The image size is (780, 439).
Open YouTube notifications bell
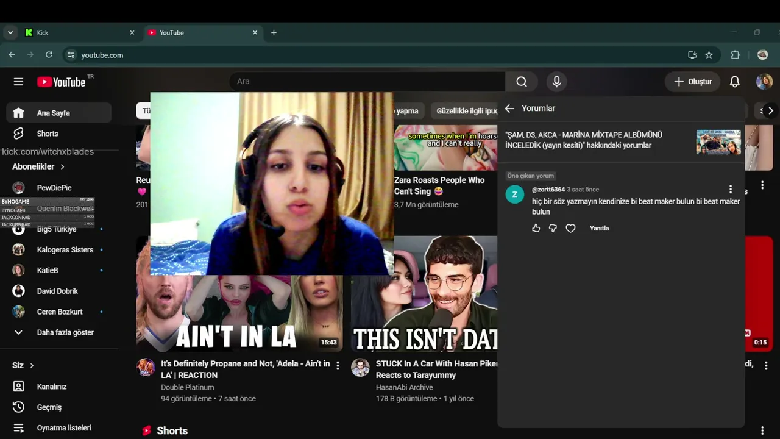pos(735,82)
